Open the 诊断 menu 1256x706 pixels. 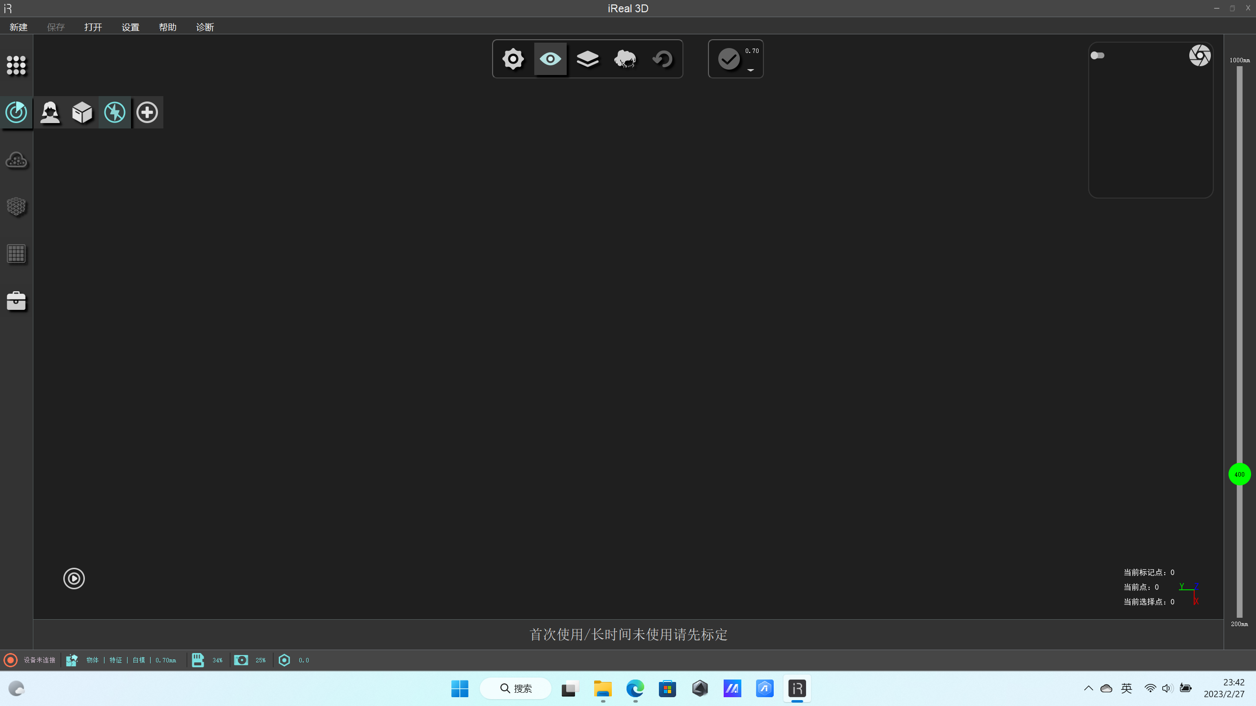coord(205,27)
